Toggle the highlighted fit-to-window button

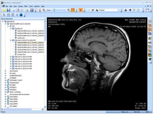click(73, 10)
